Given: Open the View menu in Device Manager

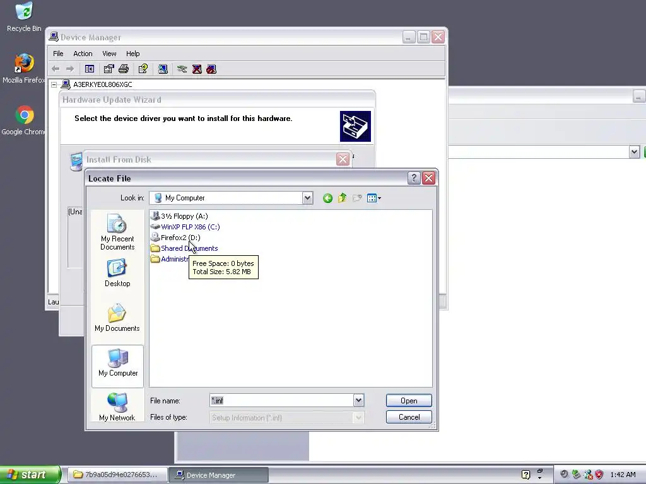Looking at the screenshot, I should click(109, 54).
